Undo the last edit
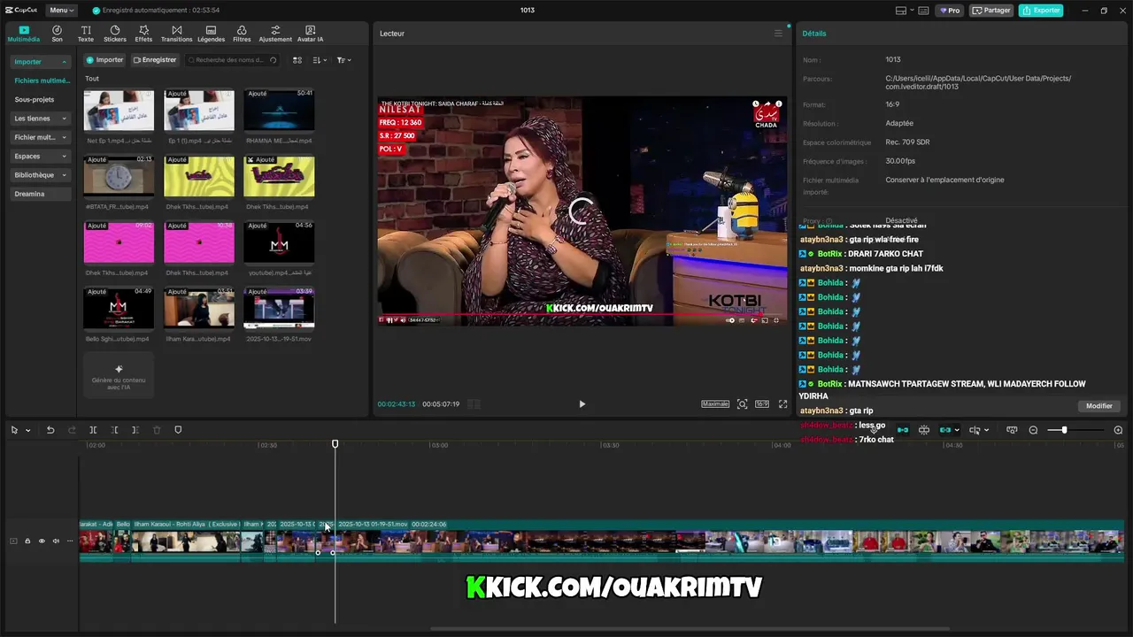 pyautogui.click(x=50, y=430)
